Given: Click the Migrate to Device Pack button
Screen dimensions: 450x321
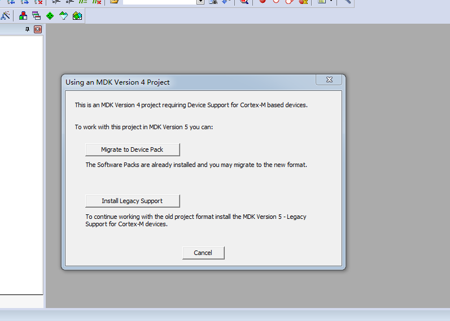Looking at the screenshot, I should [x=133, y=149].
